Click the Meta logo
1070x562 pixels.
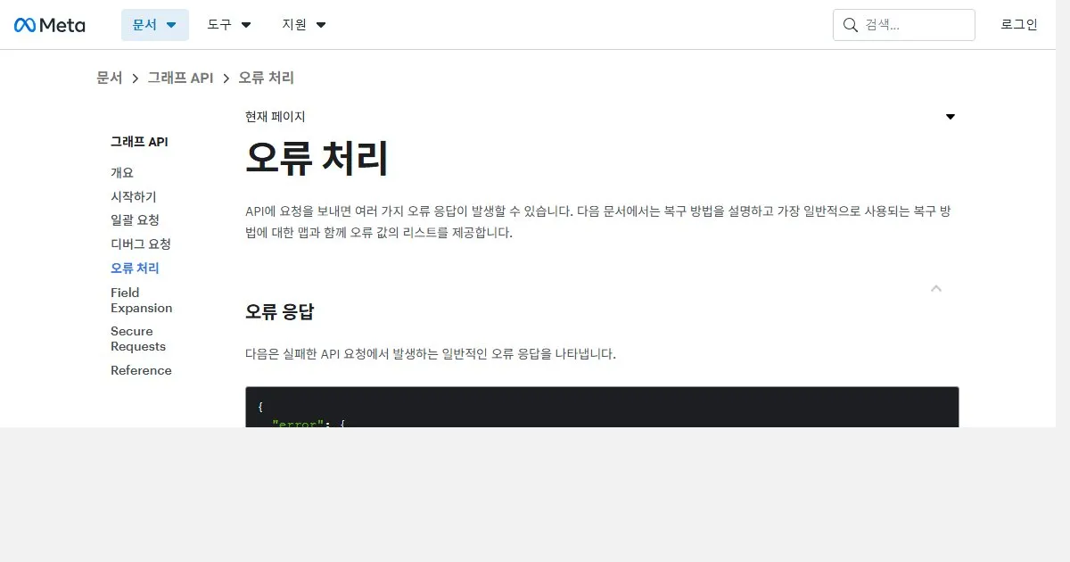[x=50, y=25]
